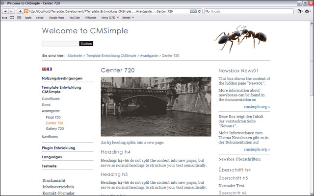314x196 pixels.
Task: Open Testseite in the sidebar
Action: 49,166
